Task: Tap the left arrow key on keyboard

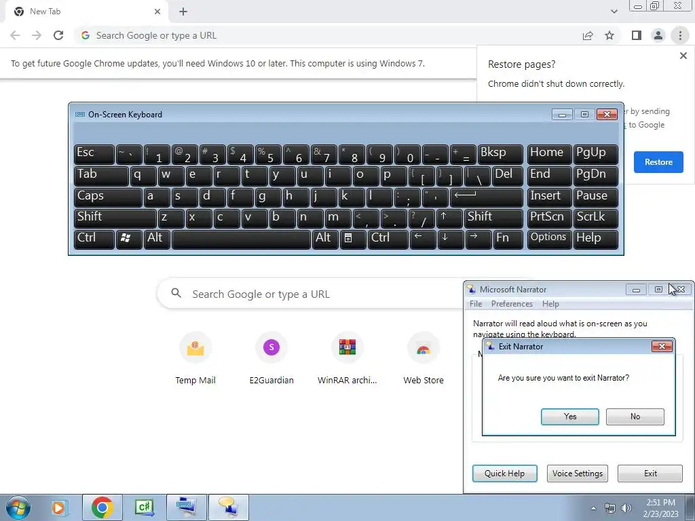Action: (422, 239)
